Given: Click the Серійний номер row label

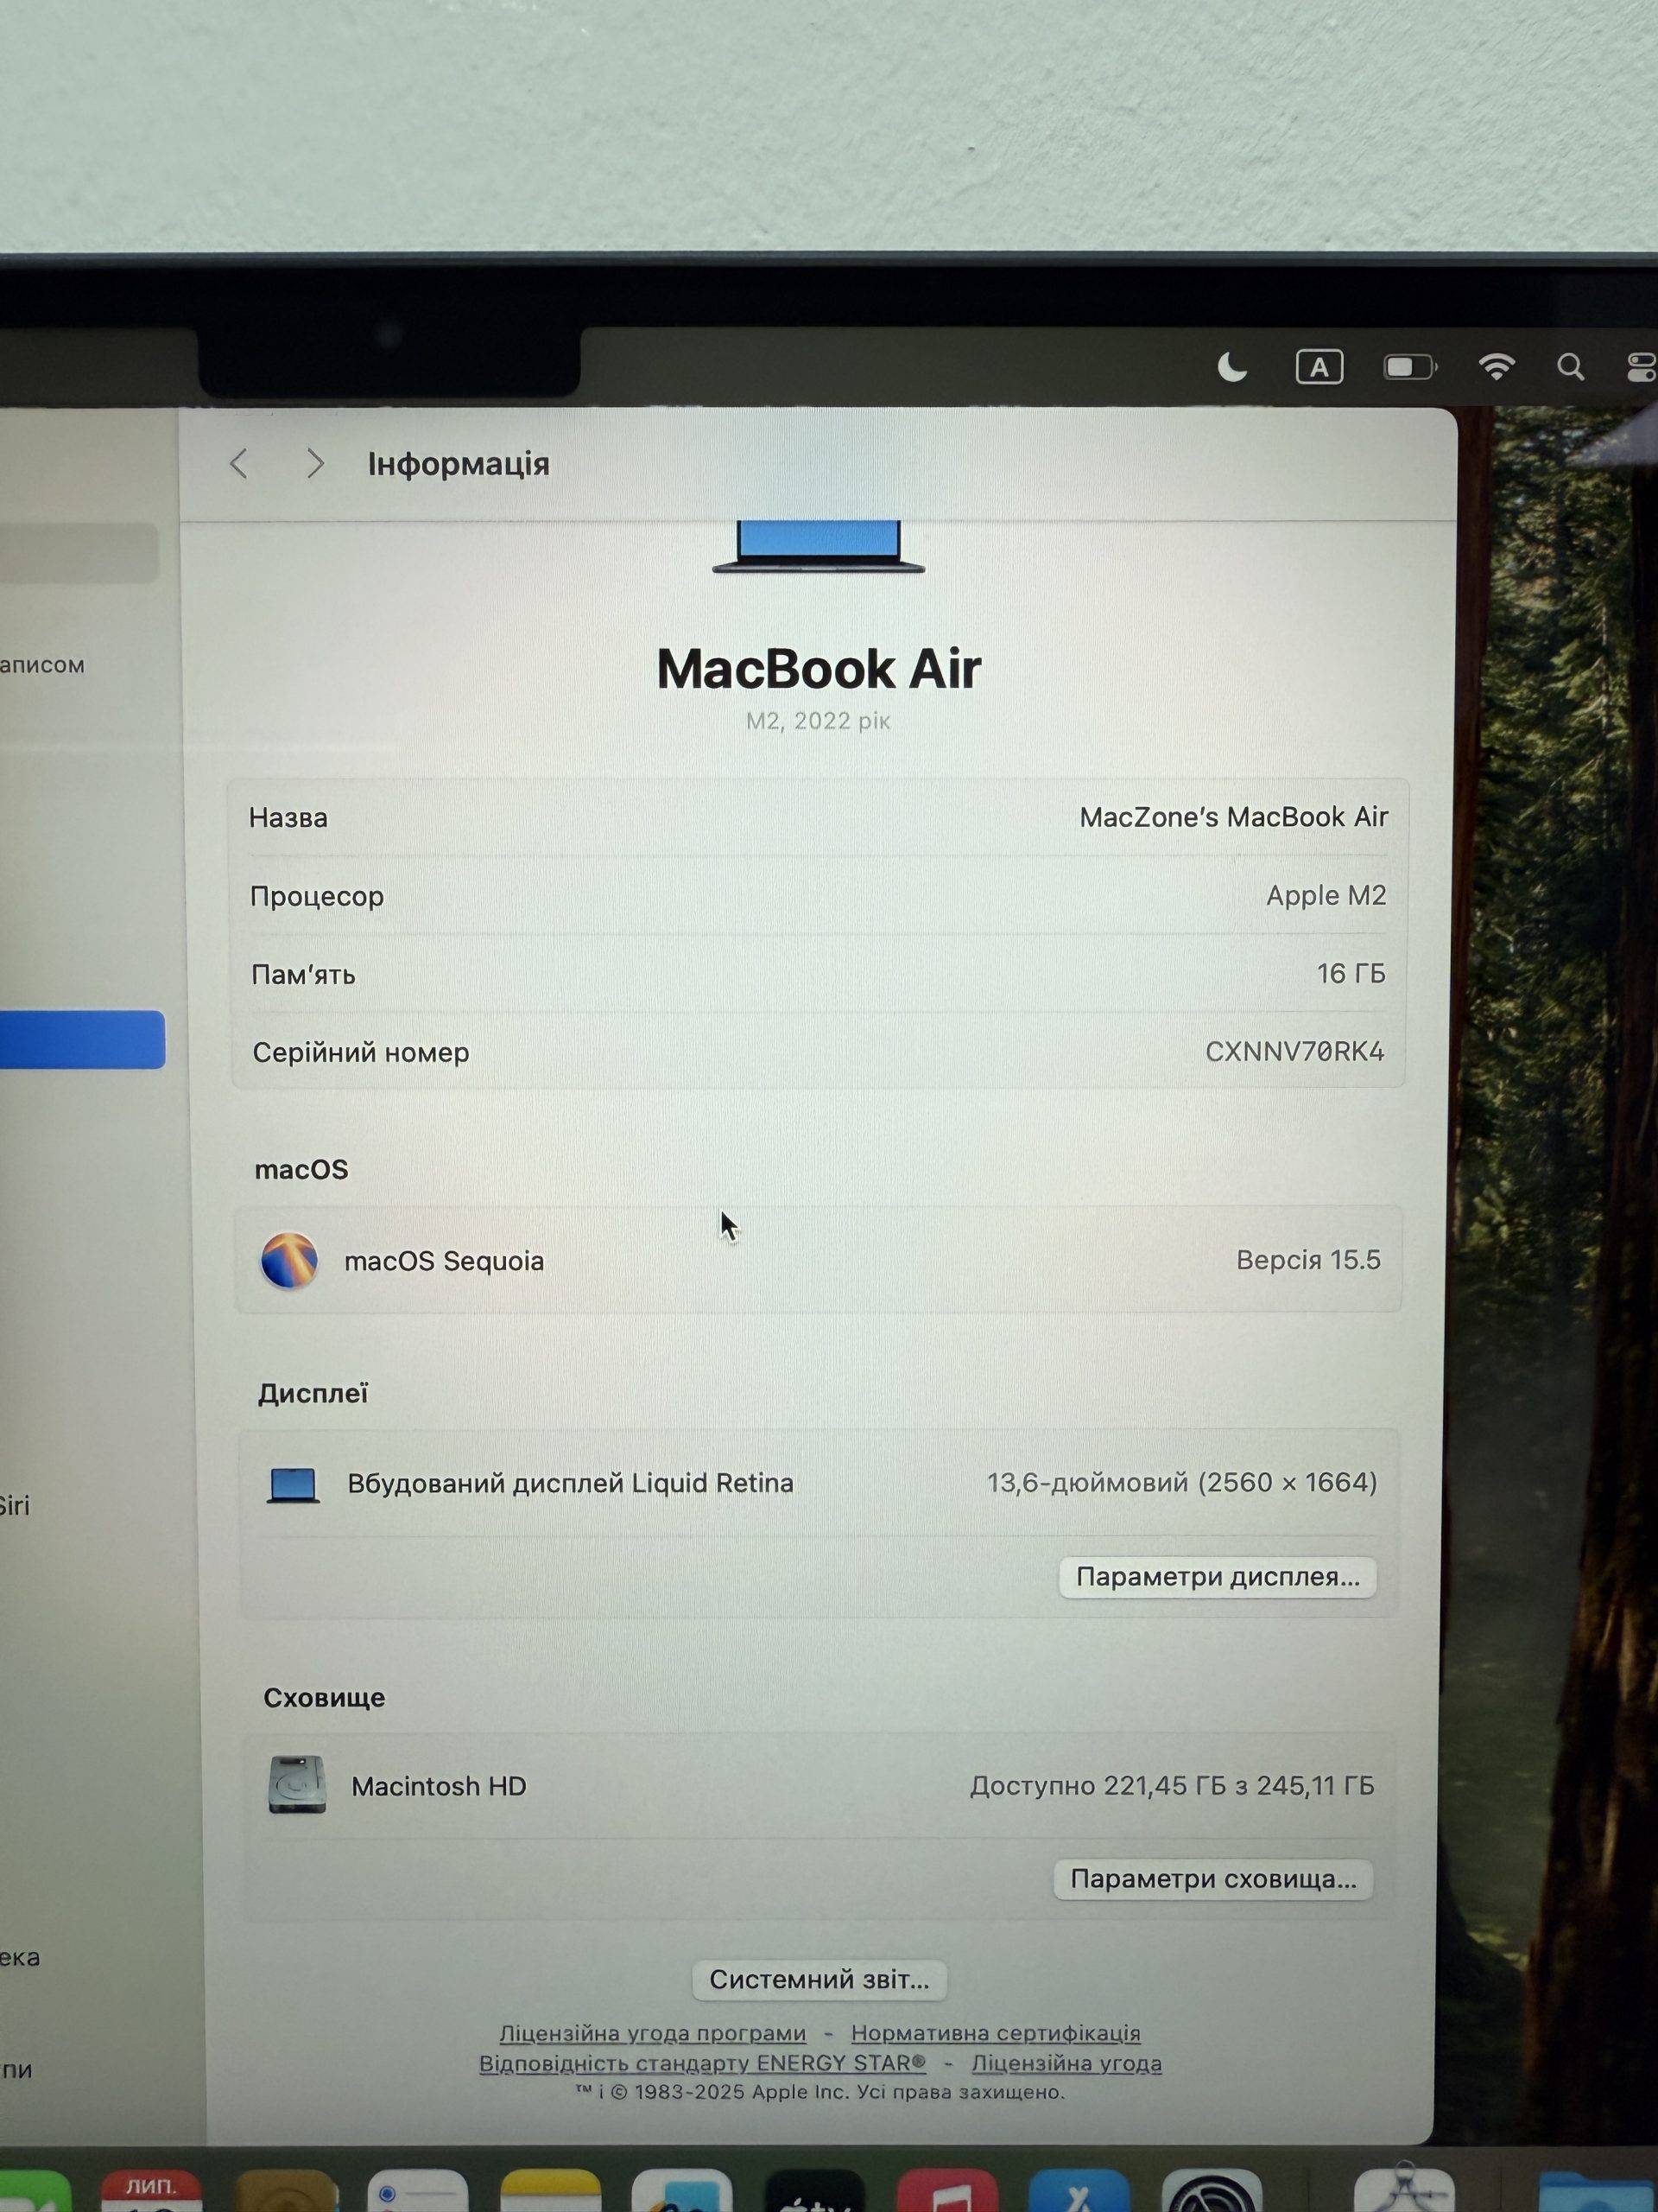Looking at the screenshot, I should [361, 1052].
